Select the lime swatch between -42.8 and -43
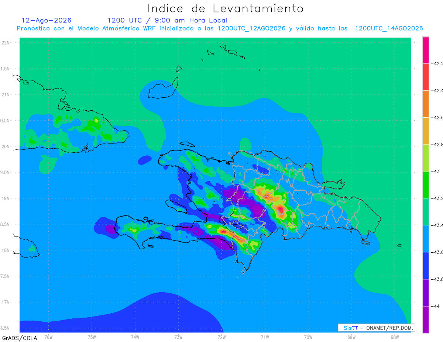Viewport: 443px width, 342px height. point(426,158)
